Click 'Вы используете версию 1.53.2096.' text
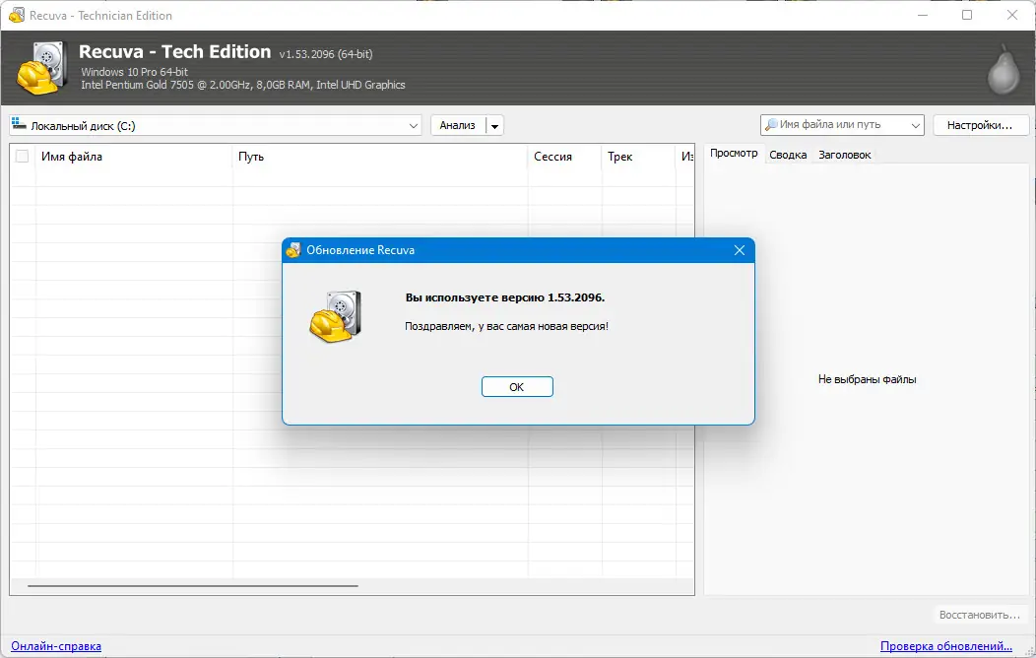1036x658 pixels. click(x=505, y=297)
